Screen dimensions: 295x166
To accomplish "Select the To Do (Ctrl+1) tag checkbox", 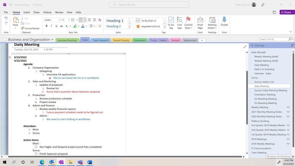I will coord(138,21).
